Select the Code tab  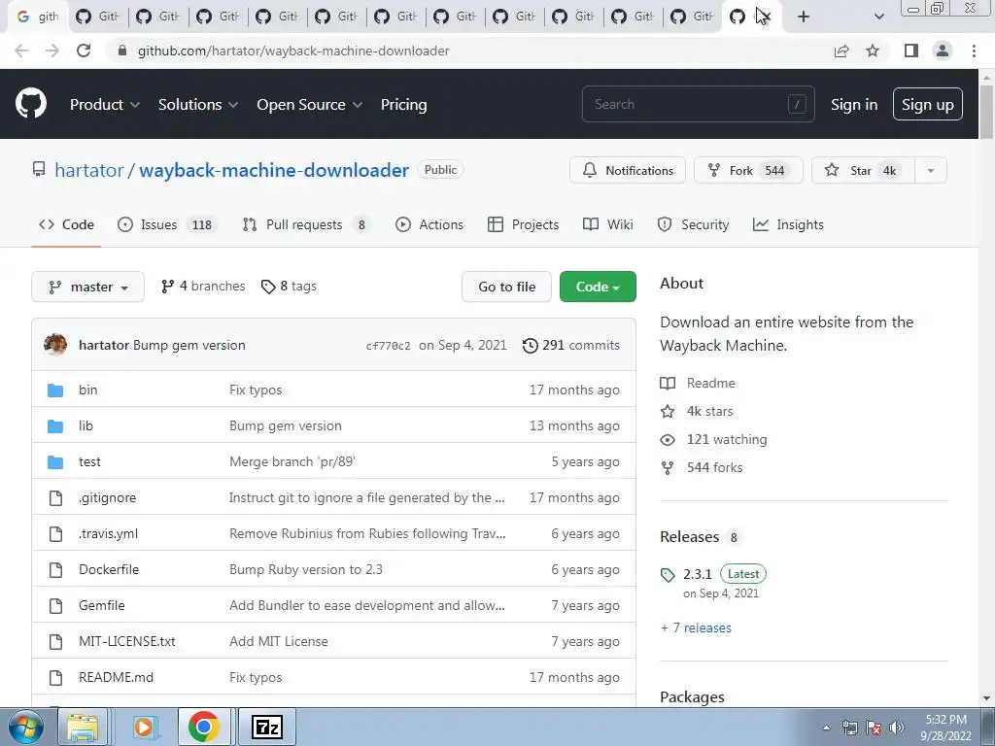tap(66, 224)
